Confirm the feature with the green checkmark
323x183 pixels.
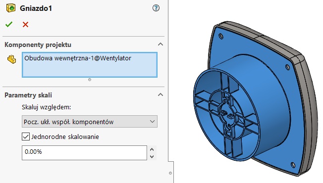pos(9,24)
